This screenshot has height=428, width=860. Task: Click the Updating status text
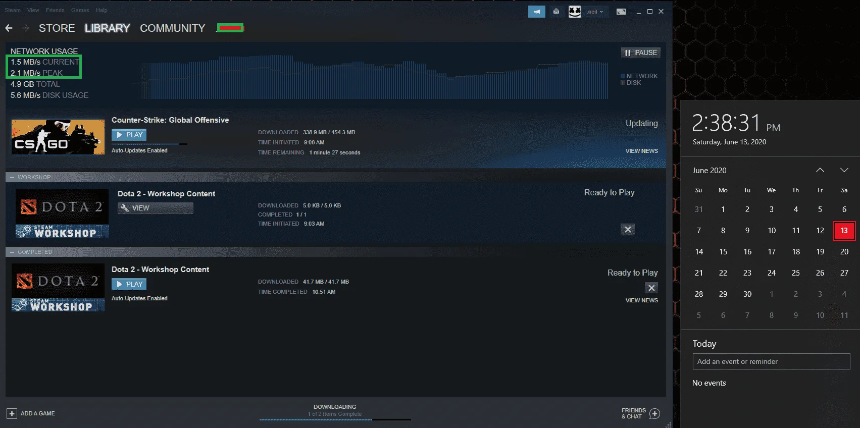pyautogui.click(x=642, y=123)
